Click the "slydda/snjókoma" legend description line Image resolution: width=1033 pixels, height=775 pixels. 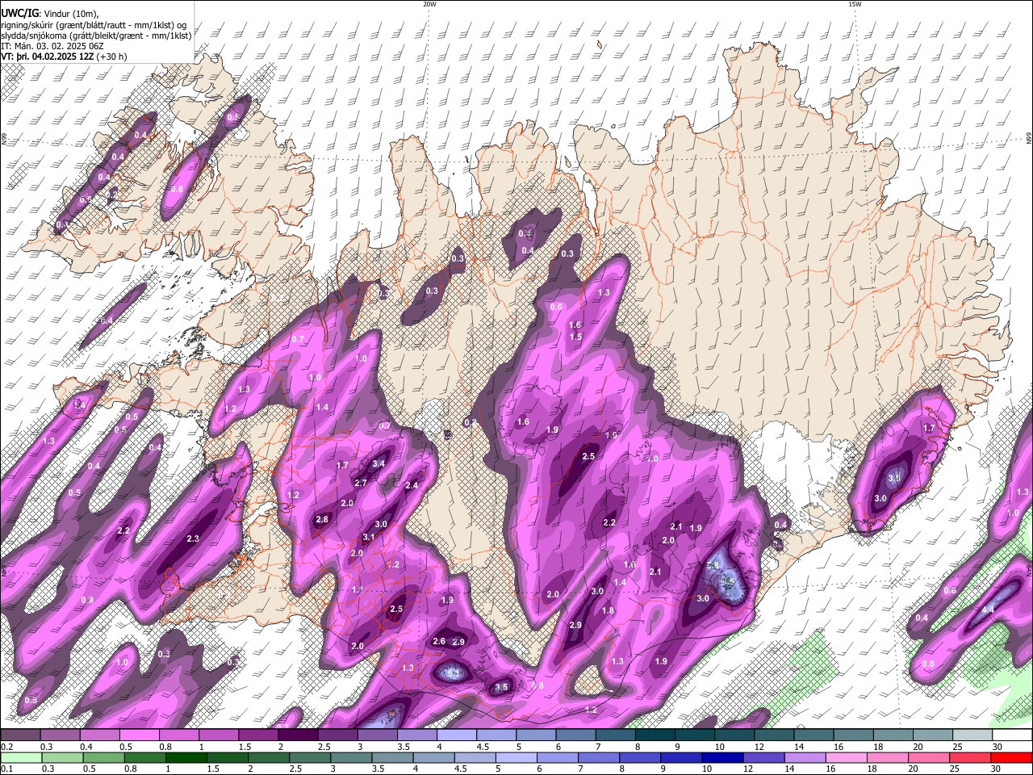[96, 36]
